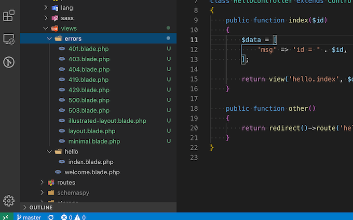The height and width of the screenshot is (220, 353).
Task: Click blade icon beside 401.blade.php
Action: (x=62, y=48)
